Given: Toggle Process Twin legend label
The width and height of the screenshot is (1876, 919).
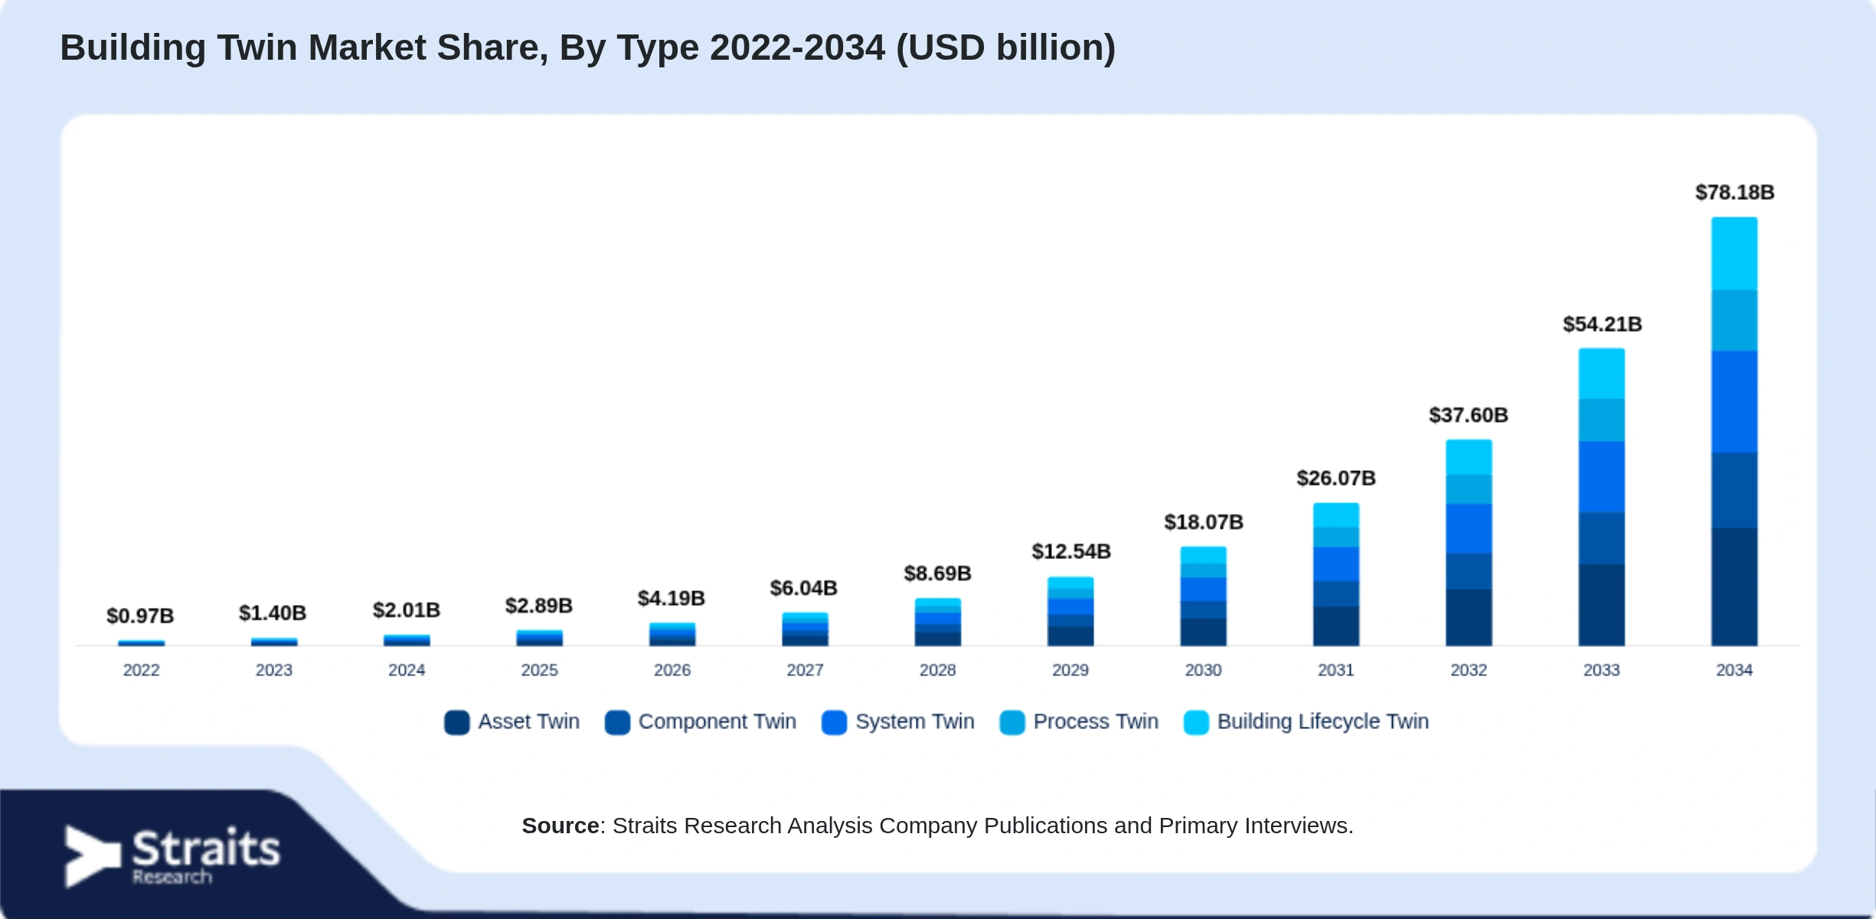Looking at the screenshot, I should (x=1096, y=721).
